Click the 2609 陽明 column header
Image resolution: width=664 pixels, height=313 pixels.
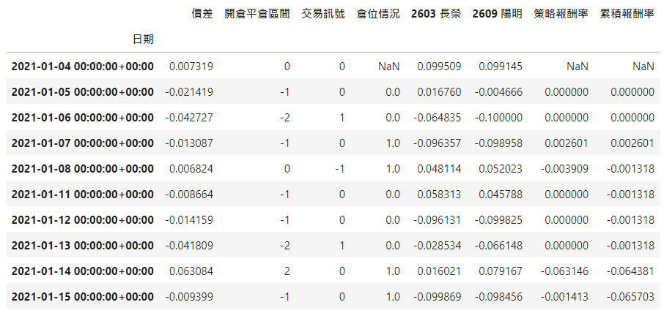498,14
